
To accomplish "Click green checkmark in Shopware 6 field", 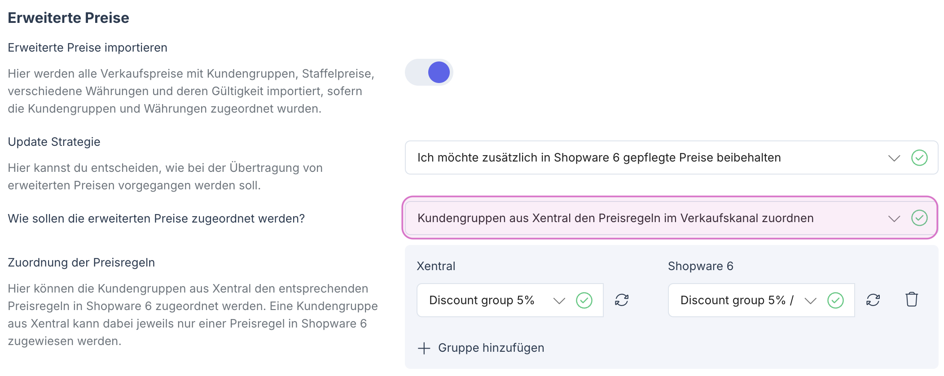I will [x=835, y=300].
